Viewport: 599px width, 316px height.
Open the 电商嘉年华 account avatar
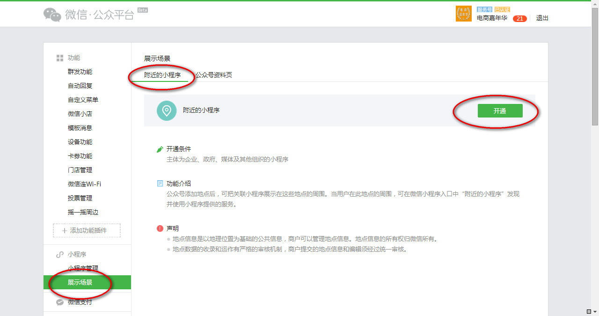[463, 14]
